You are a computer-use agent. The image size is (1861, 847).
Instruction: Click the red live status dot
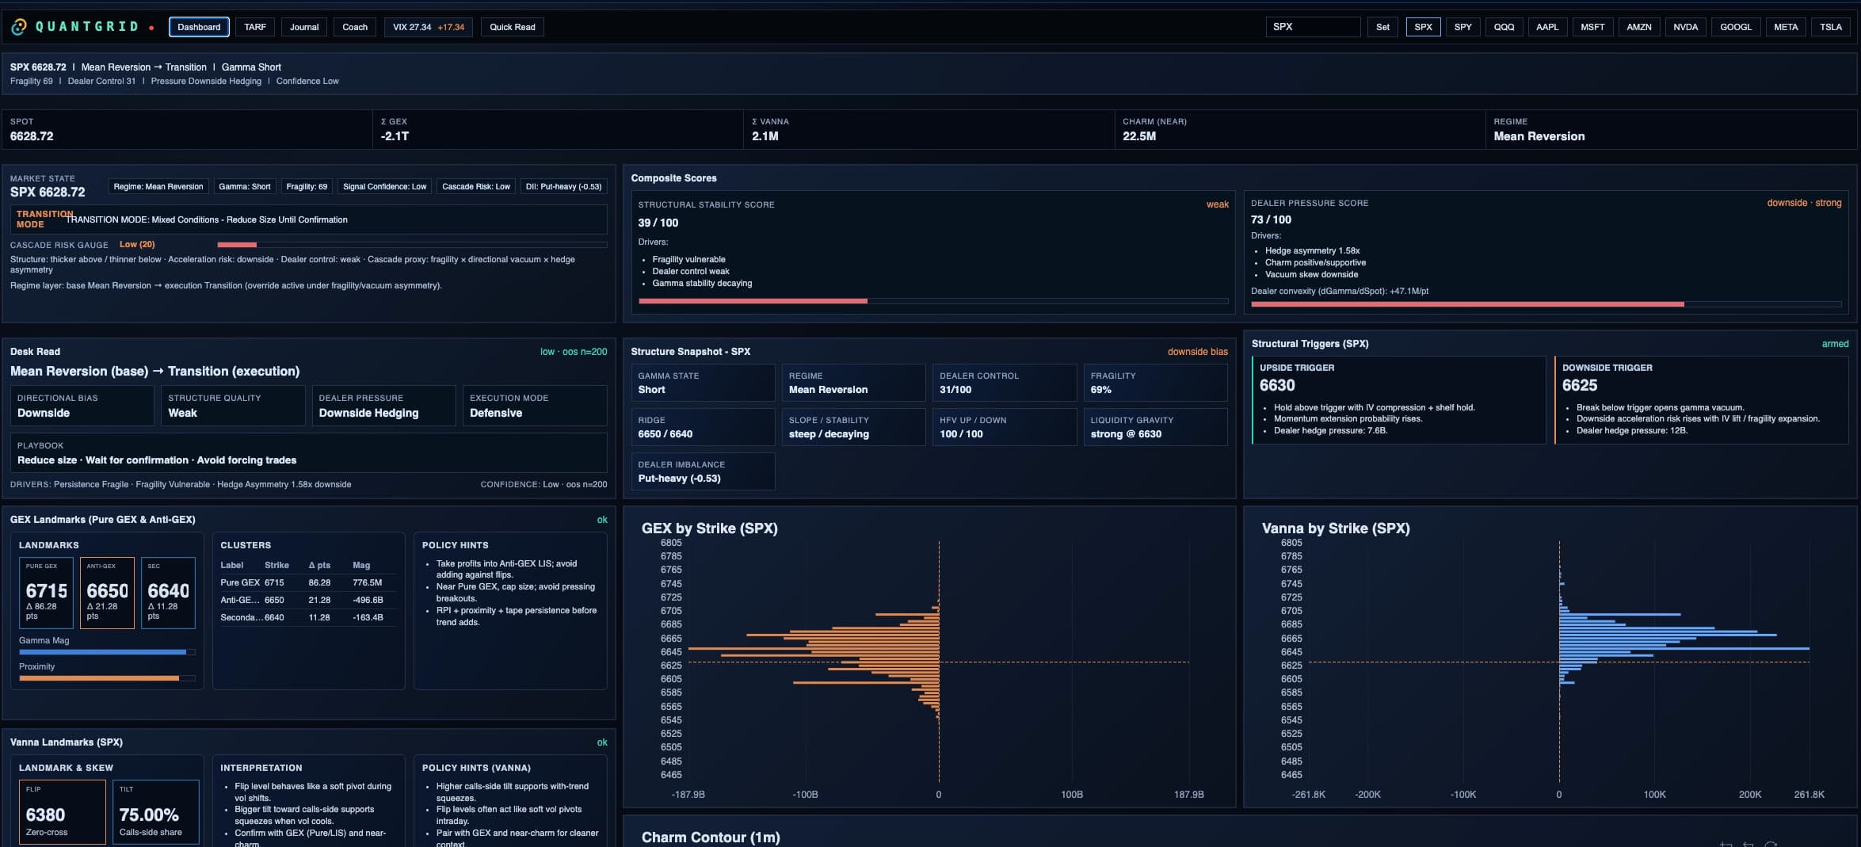click(x=151, y=28)
